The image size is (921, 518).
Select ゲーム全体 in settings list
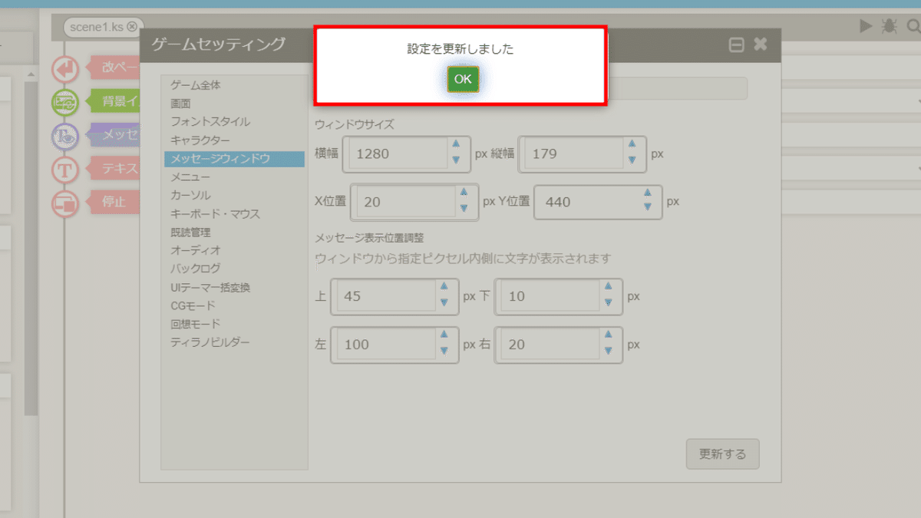(x=196, y=85)
